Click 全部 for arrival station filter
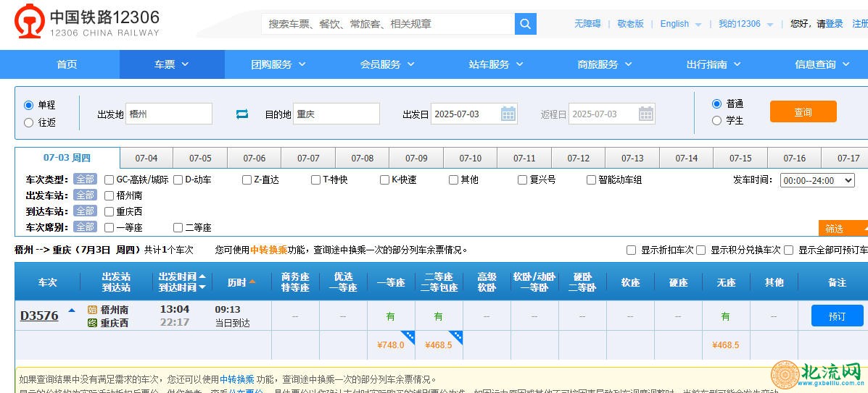The image size is (868, 393). click(x=86, y=211)
